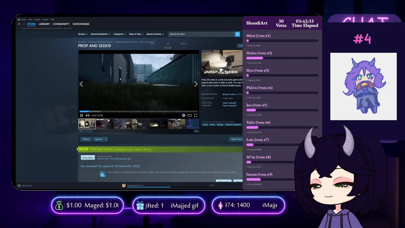Click the Follow button
405x228 pixels.
click(x=86, y=139)
